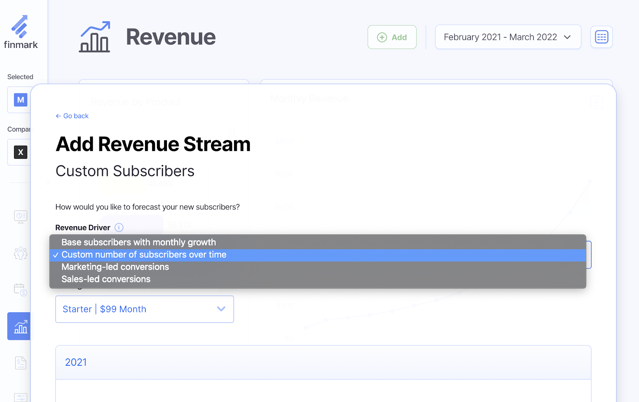Image resolution: width=639 pixels, height=402 pixels.
Task: Click the Revenue page heading icon
Action: pyautogui.click(x=95, y=37)
